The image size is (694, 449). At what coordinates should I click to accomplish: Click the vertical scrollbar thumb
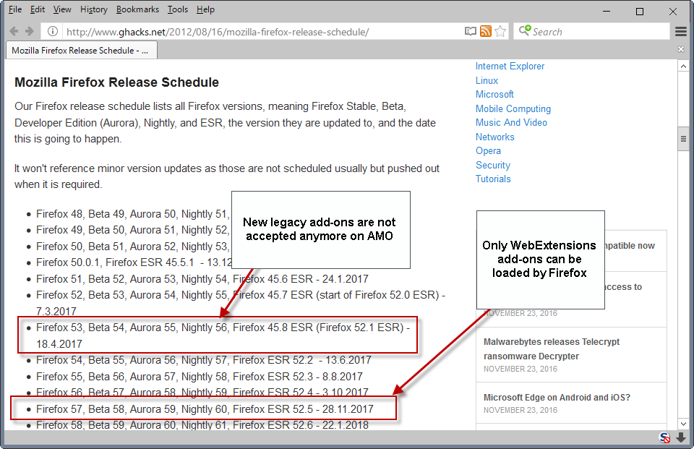[683, 139]
